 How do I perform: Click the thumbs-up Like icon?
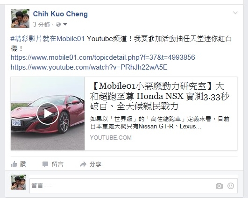pyautogui.click(x=14, y=164)
